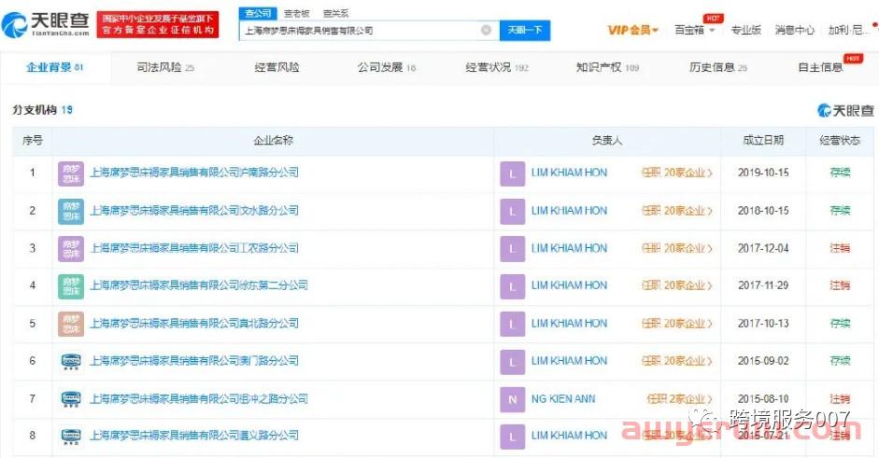Switch to the 查公司 search tab
Viewport: 879px width, 458px height.
[x=258, y=13]
